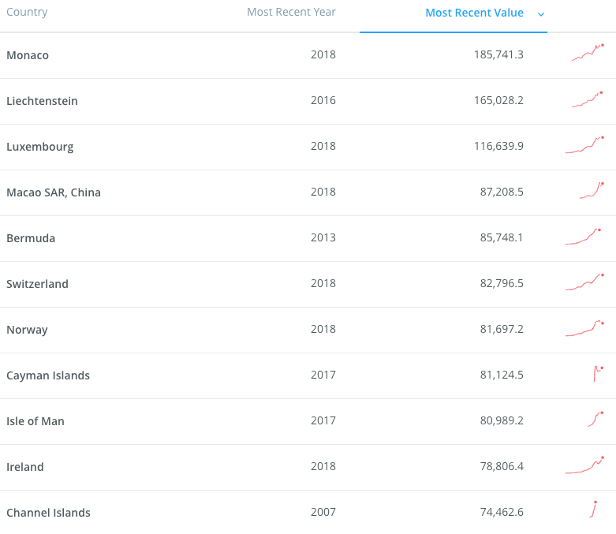Select the Switzerland country name

(37, 284)
